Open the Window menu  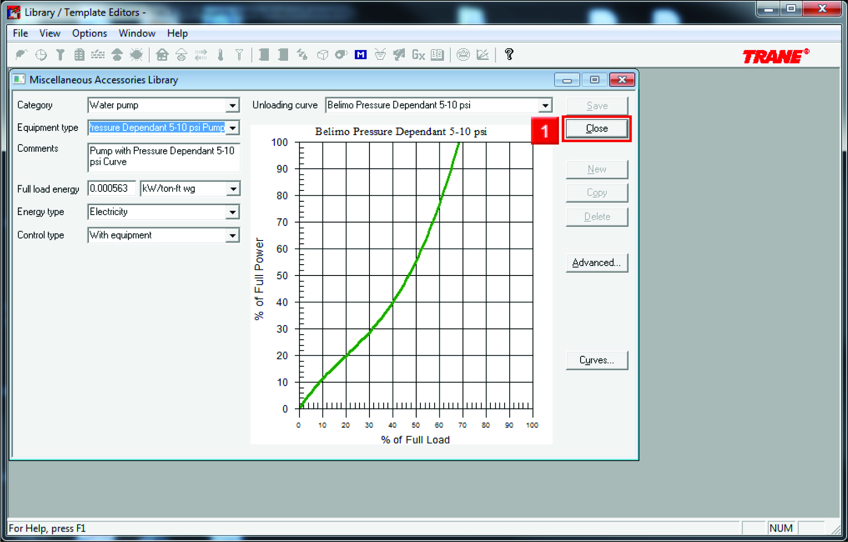point(137,33)
